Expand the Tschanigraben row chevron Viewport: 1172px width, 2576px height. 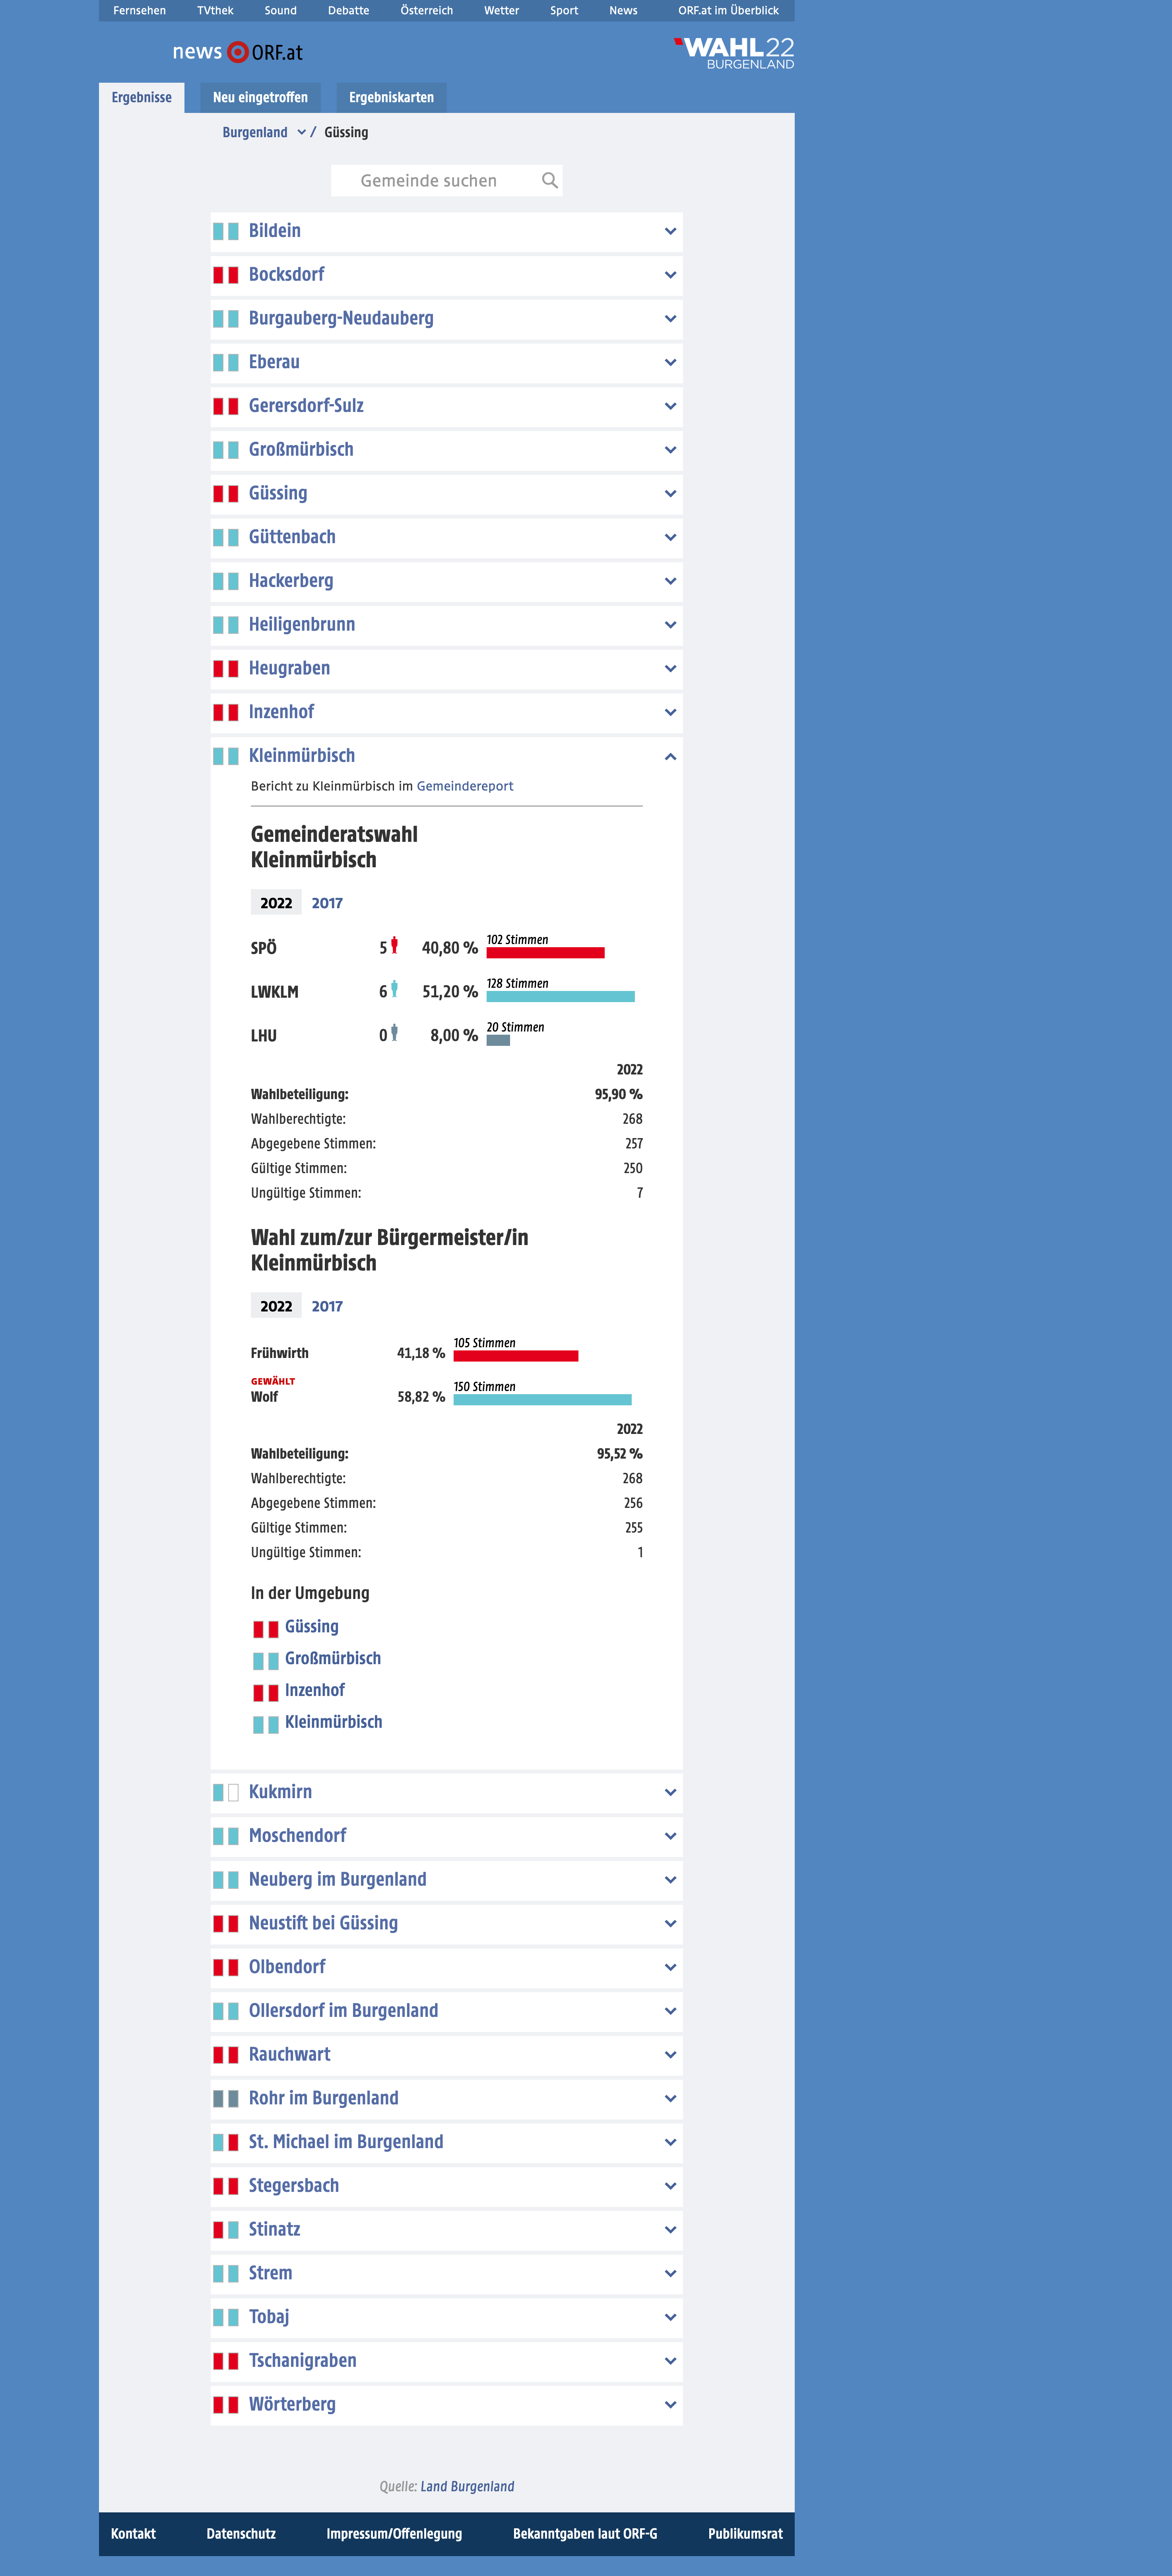coord(670,2361)
